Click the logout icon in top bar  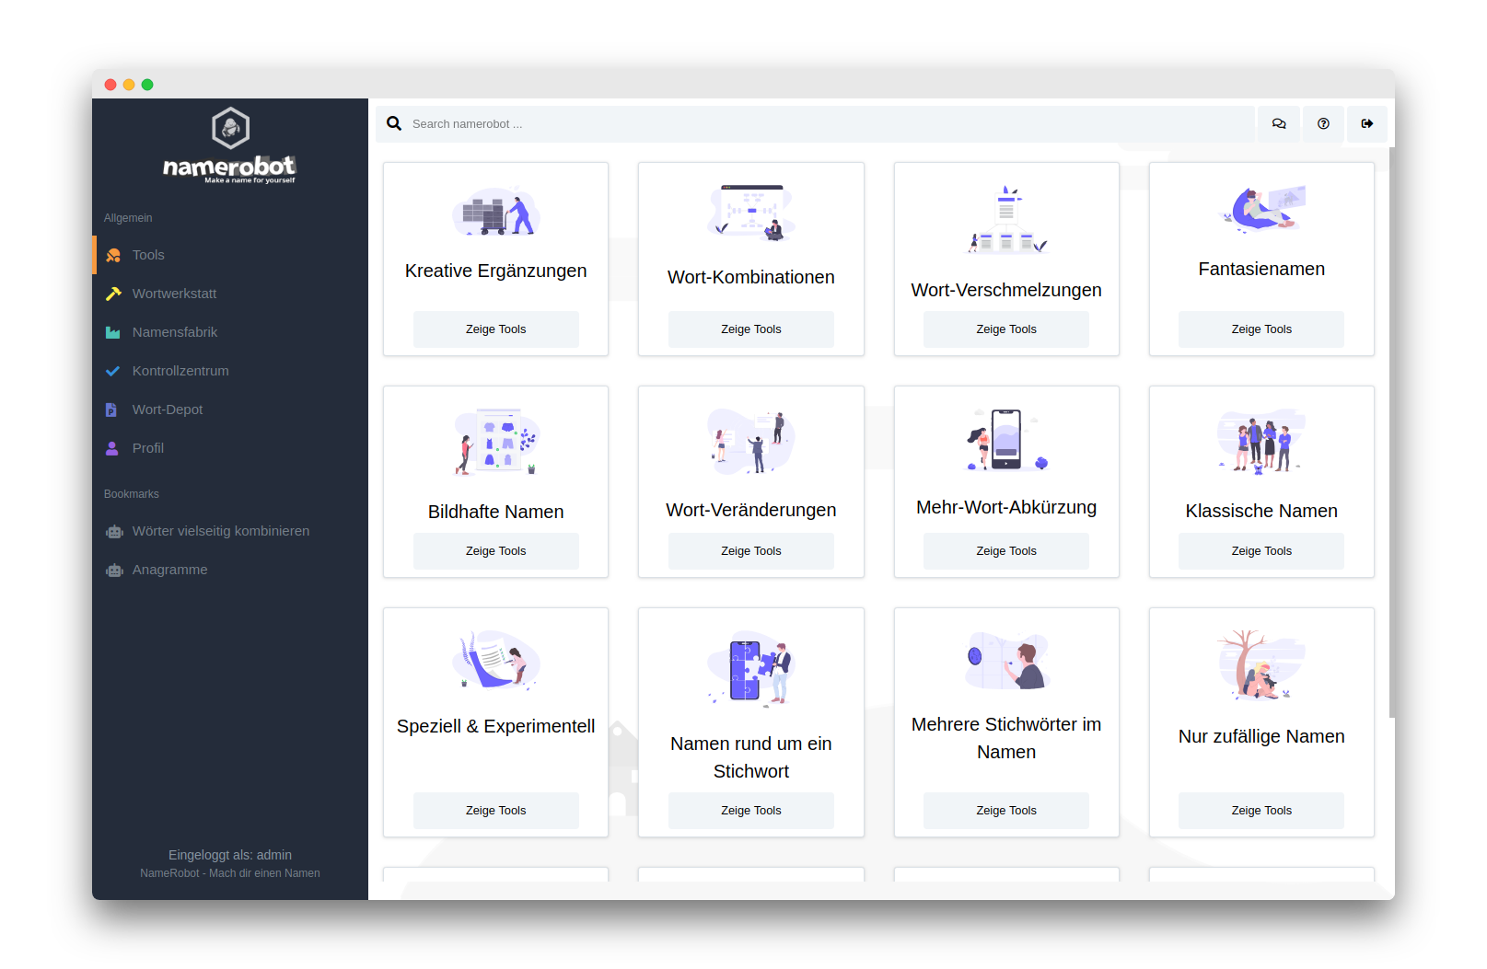click(1367, 124)
